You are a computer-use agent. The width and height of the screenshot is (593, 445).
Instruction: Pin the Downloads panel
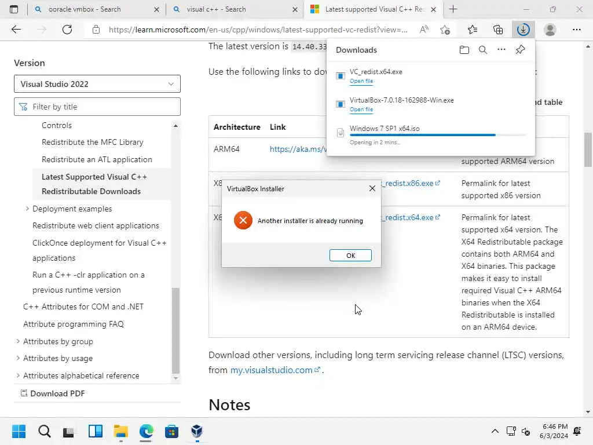tap(520, 50)
